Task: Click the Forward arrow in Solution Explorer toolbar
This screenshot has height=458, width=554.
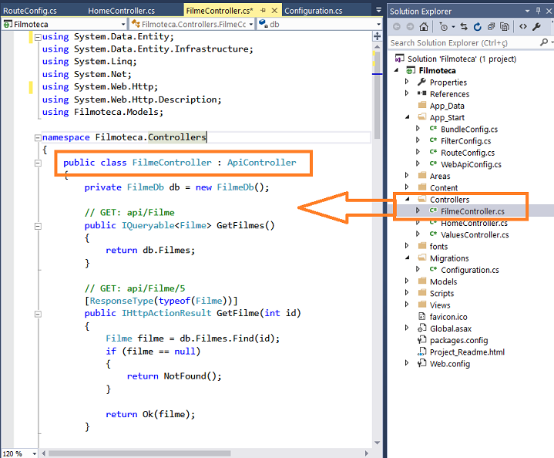Action: [410, 27]
